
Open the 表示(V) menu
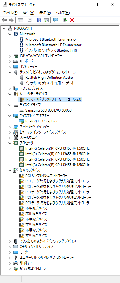pyautogui.click(x=45, y=13)
